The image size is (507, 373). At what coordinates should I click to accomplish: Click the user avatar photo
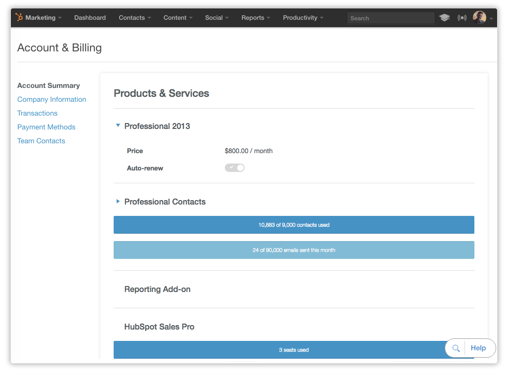pos(479,17)
